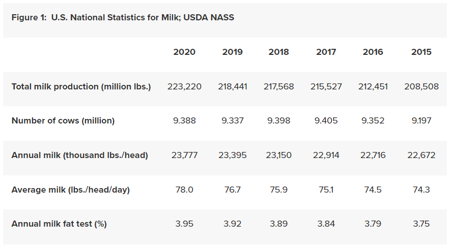This screenshot has height=248, width=449.
Task: Click the 78.0 average milk value
Action: pyautogui.click(x=184, y=190)
